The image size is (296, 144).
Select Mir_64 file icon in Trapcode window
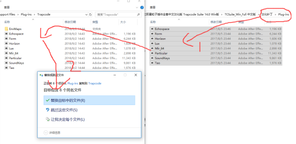[6, 53]
